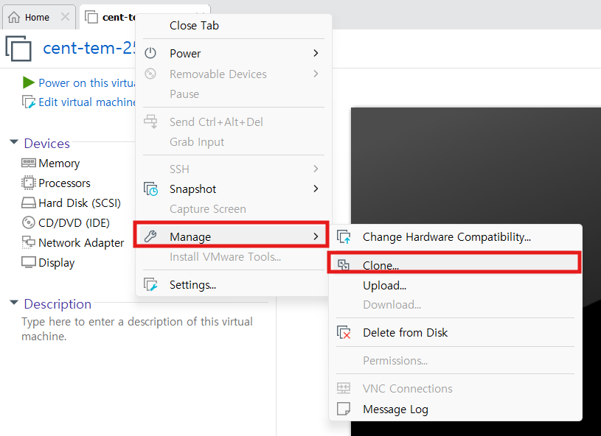Select the Memory device row label
Image resolution: width=601 pixels, height=436 pixels.
tap(59, 163)
